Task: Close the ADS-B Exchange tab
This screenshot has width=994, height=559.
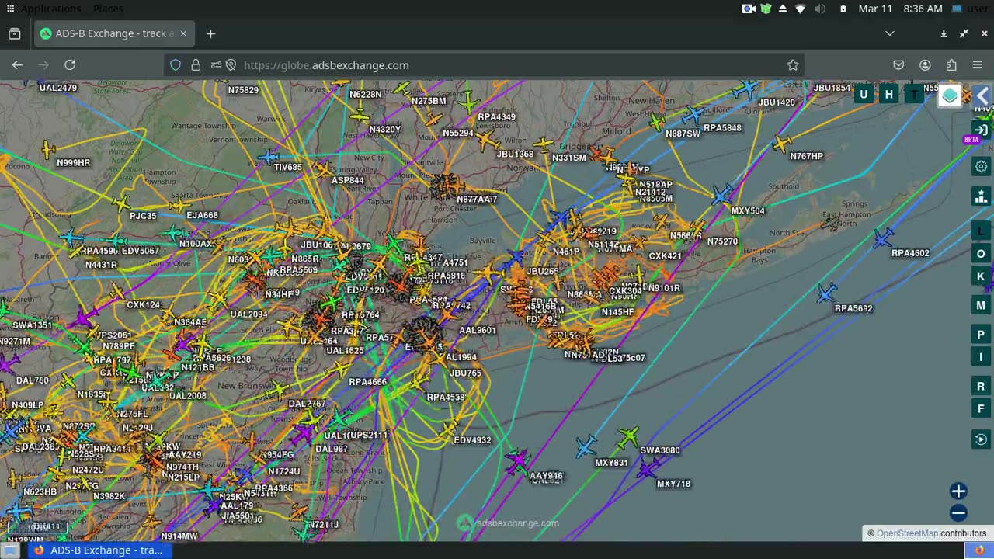Action: point(183,33)
